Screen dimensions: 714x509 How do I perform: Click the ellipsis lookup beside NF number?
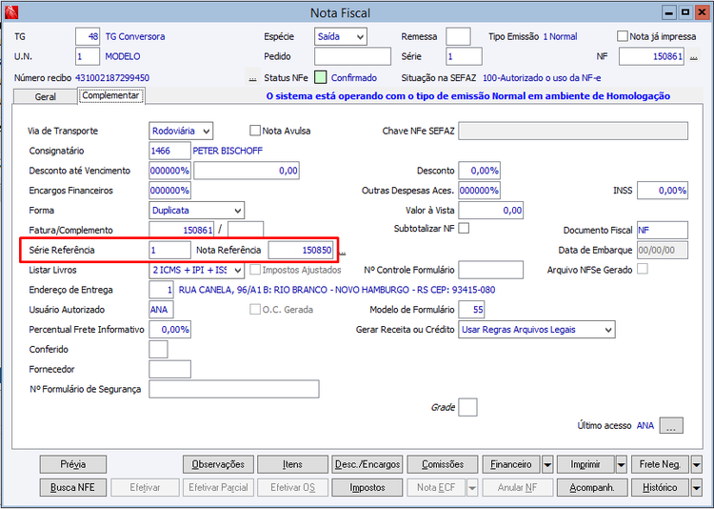tap(693, 57)
